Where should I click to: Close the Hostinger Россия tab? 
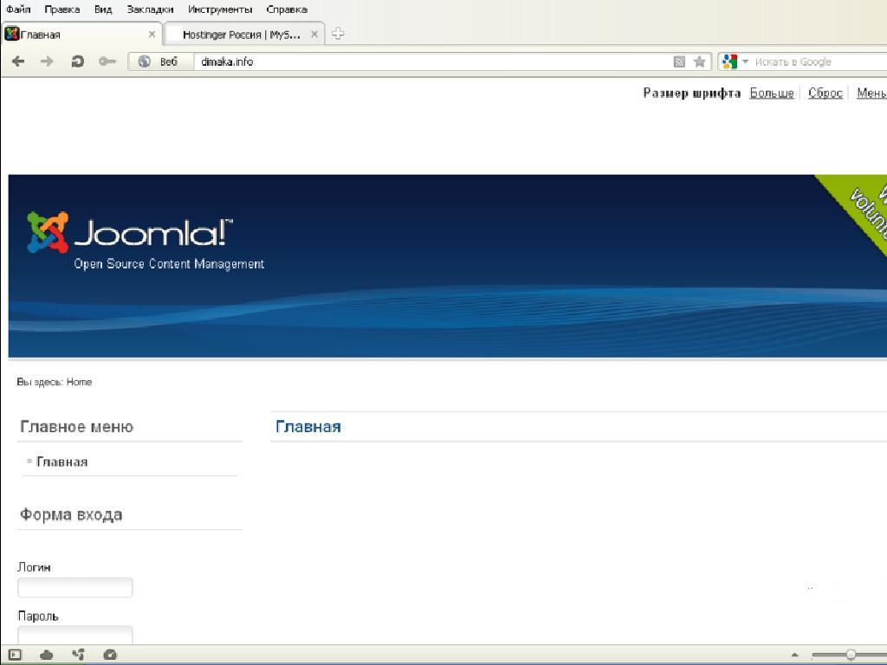pyautogui.click(x=314, y=35)
